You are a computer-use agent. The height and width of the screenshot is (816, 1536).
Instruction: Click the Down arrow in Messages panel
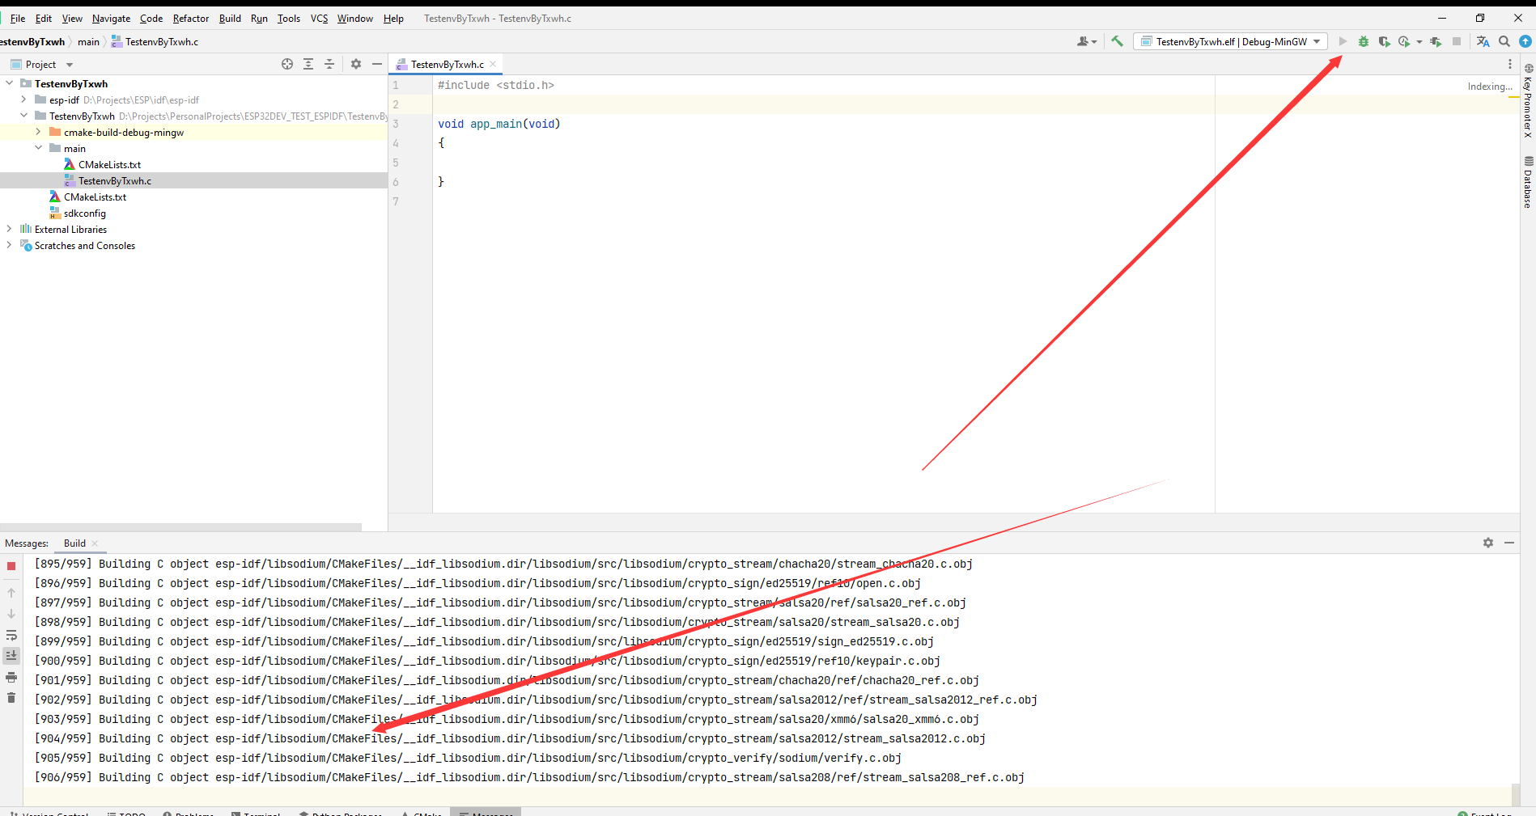pos(11,614)
